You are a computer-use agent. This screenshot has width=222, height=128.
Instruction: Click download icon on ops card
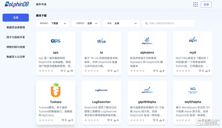68,71
